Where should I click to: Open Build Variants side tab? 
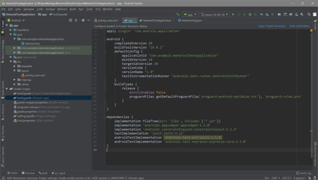(x=2, y=89)
